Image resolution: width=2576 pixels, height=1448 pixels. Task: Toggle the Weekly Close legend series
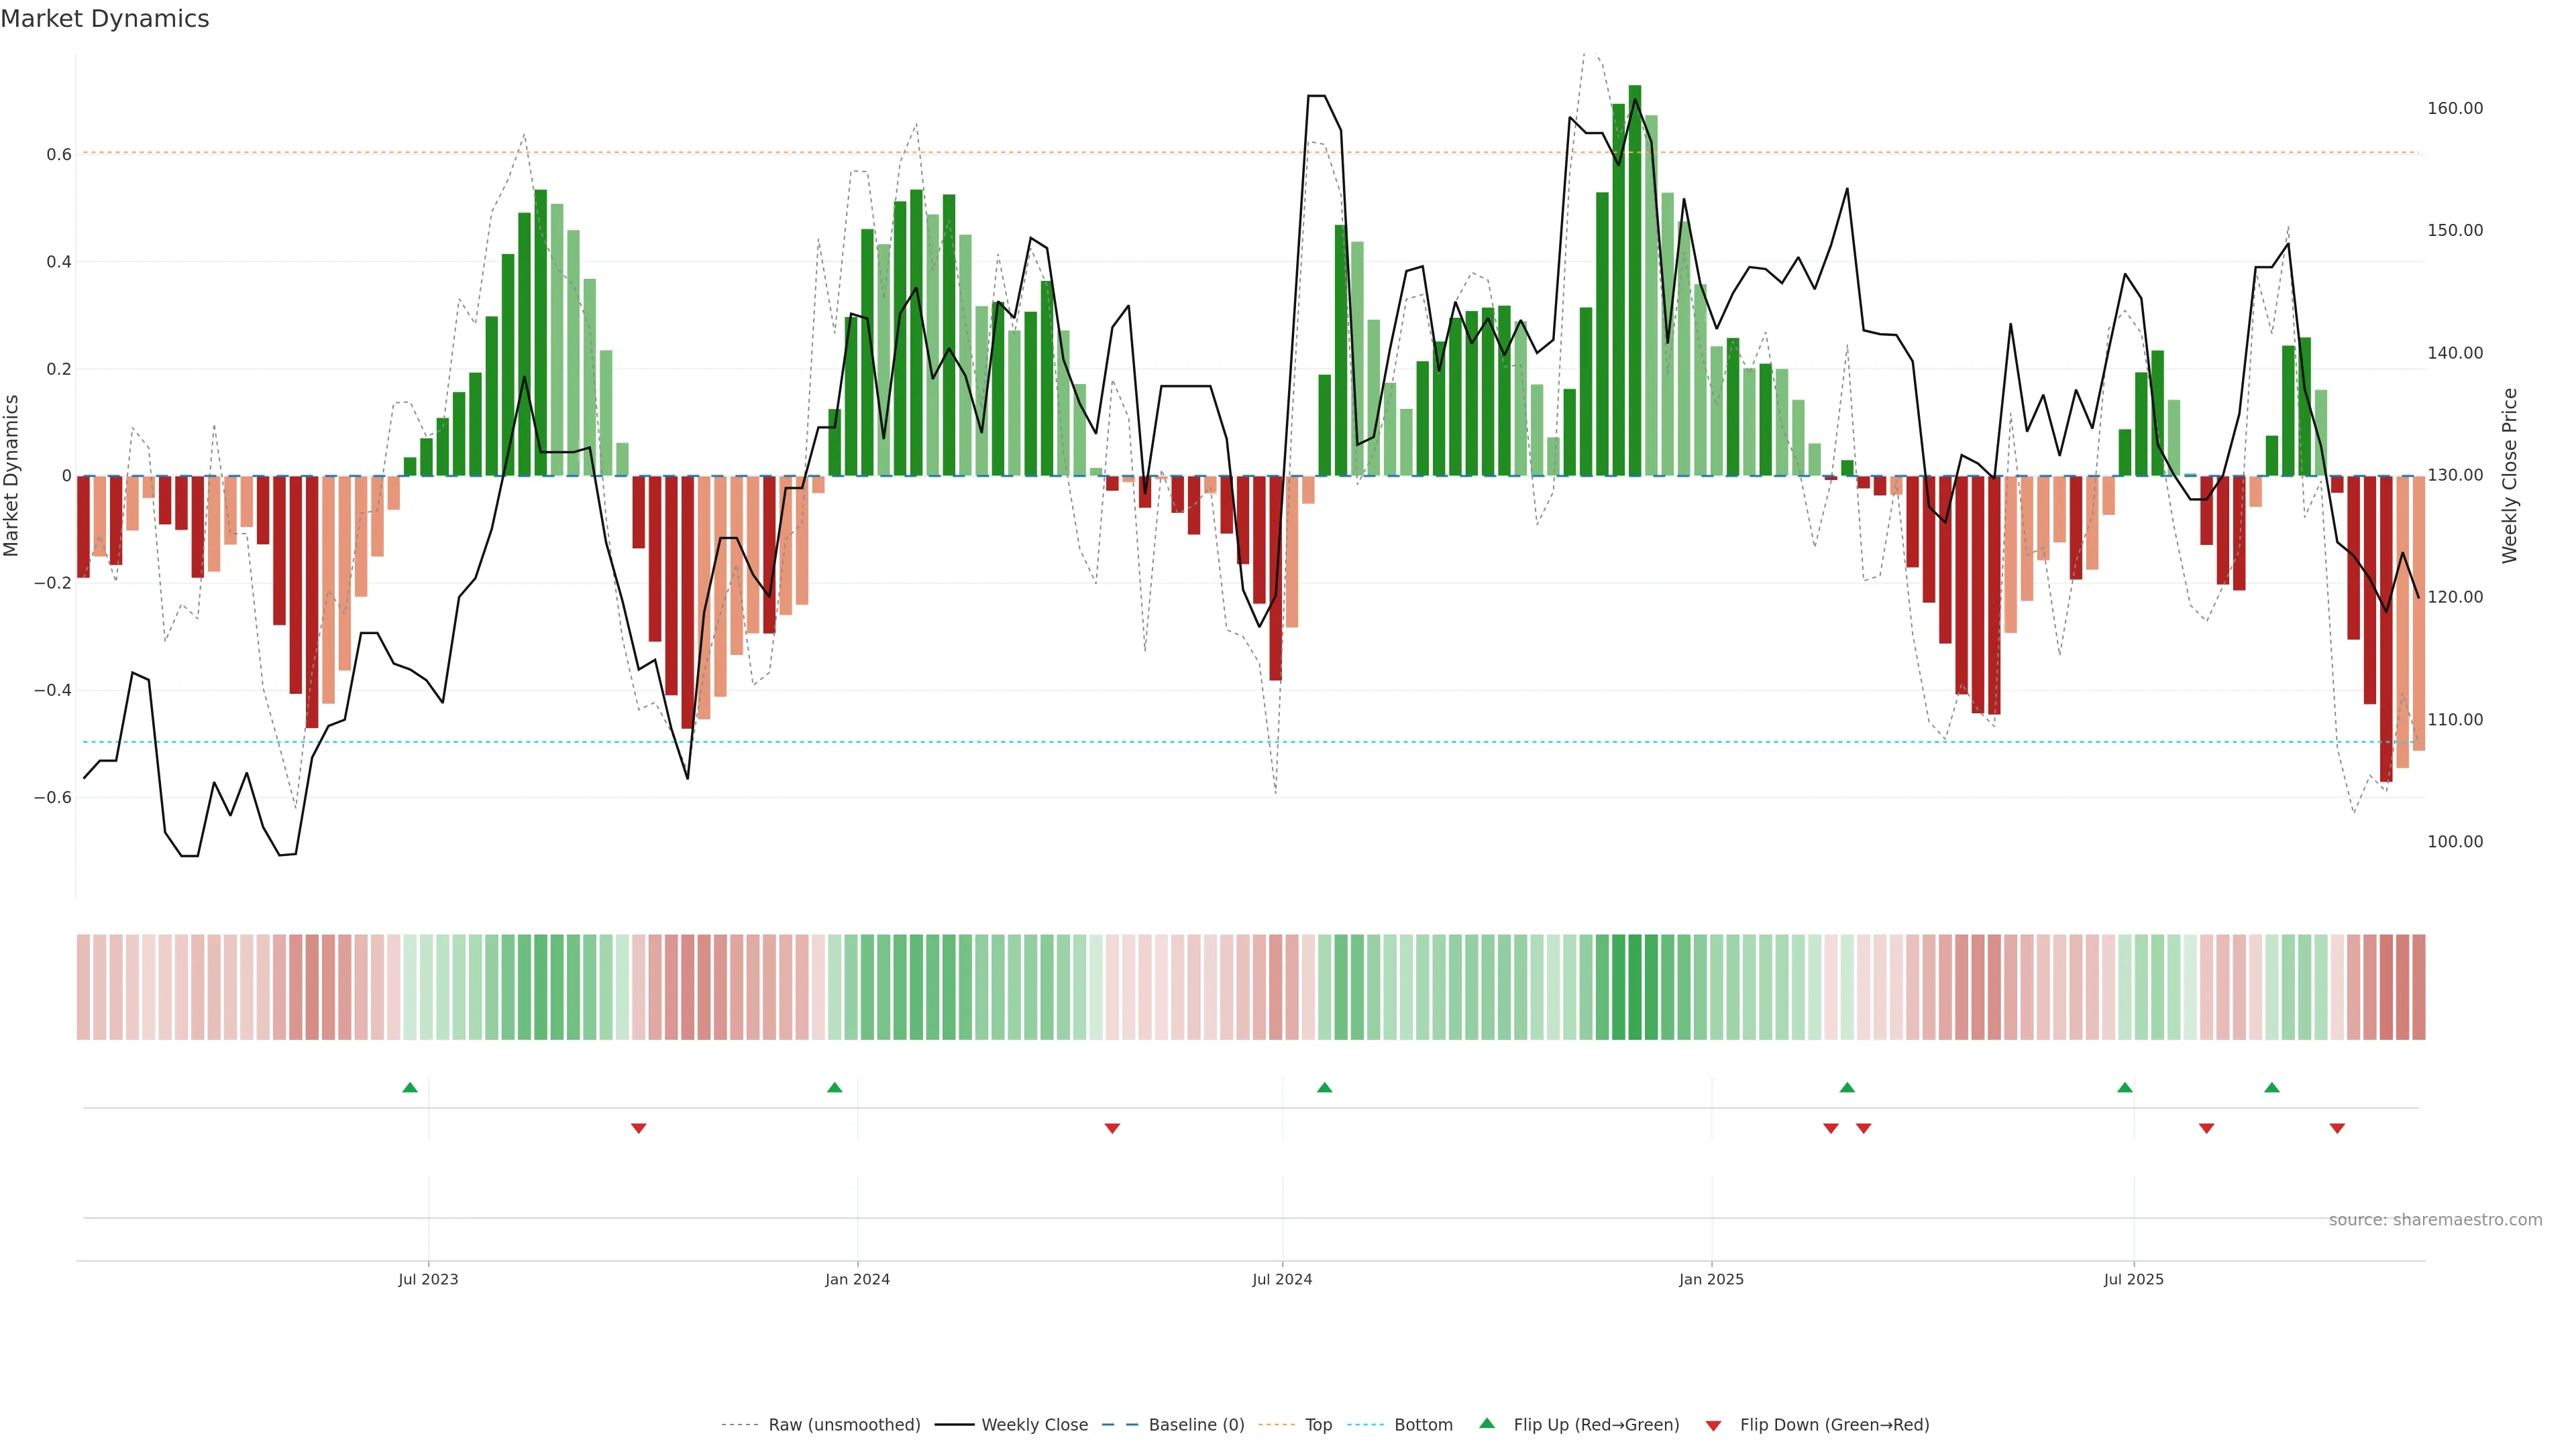(1034, 1425)
